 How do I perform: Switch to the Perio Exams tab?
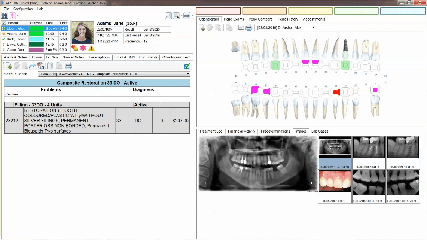[234, 19]
